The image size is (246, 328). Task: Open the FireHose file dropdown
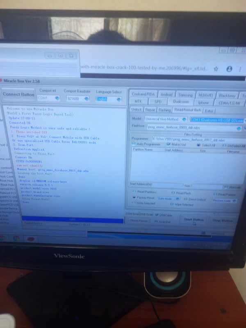(x=194, y=128)
